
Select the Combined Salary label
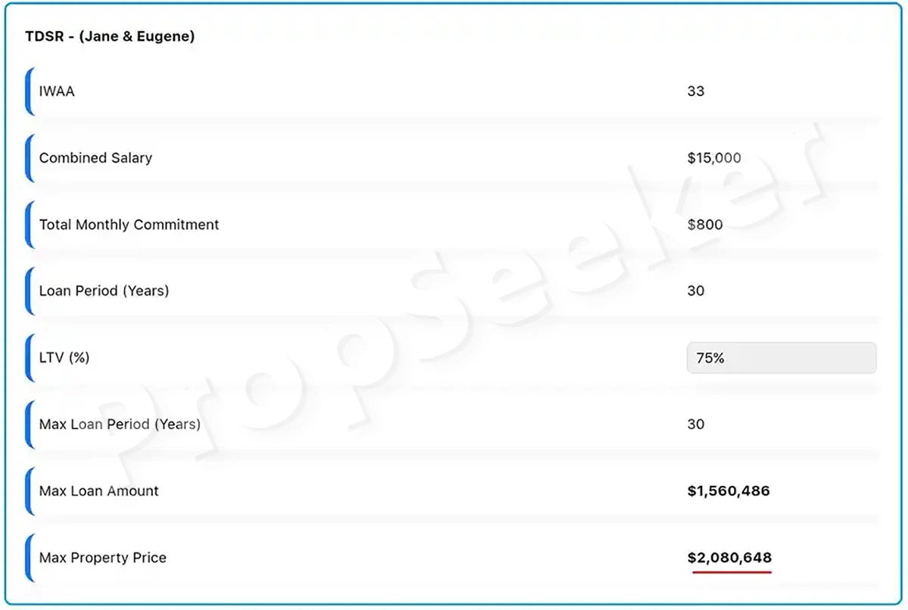(x=95, y=158)
